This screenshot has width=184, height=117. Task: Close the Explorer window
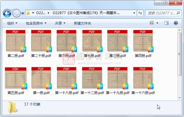[176, 3]
